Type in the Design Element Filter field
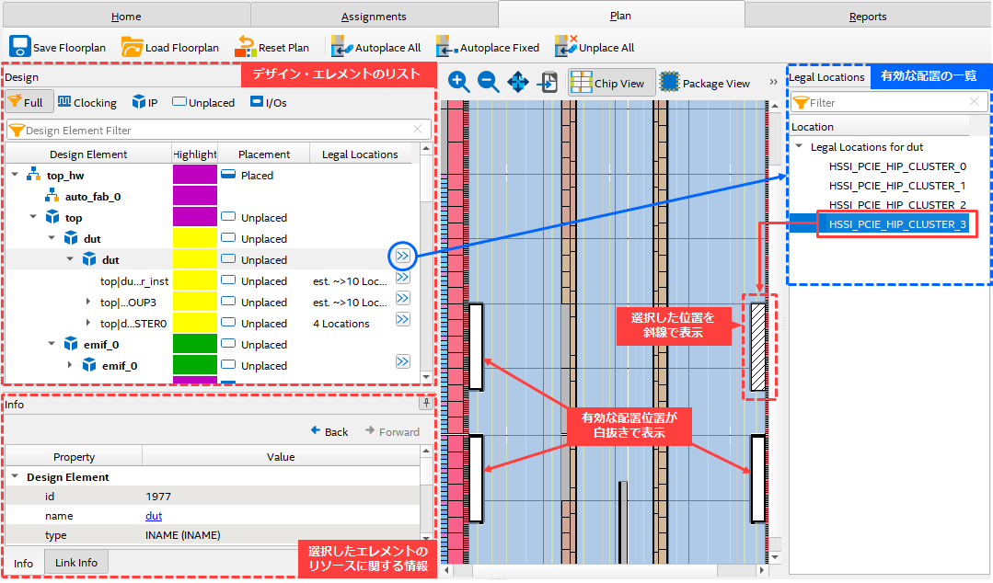Image resolution: width=993 pixels, height=583 pixels. tap(218, 130)
